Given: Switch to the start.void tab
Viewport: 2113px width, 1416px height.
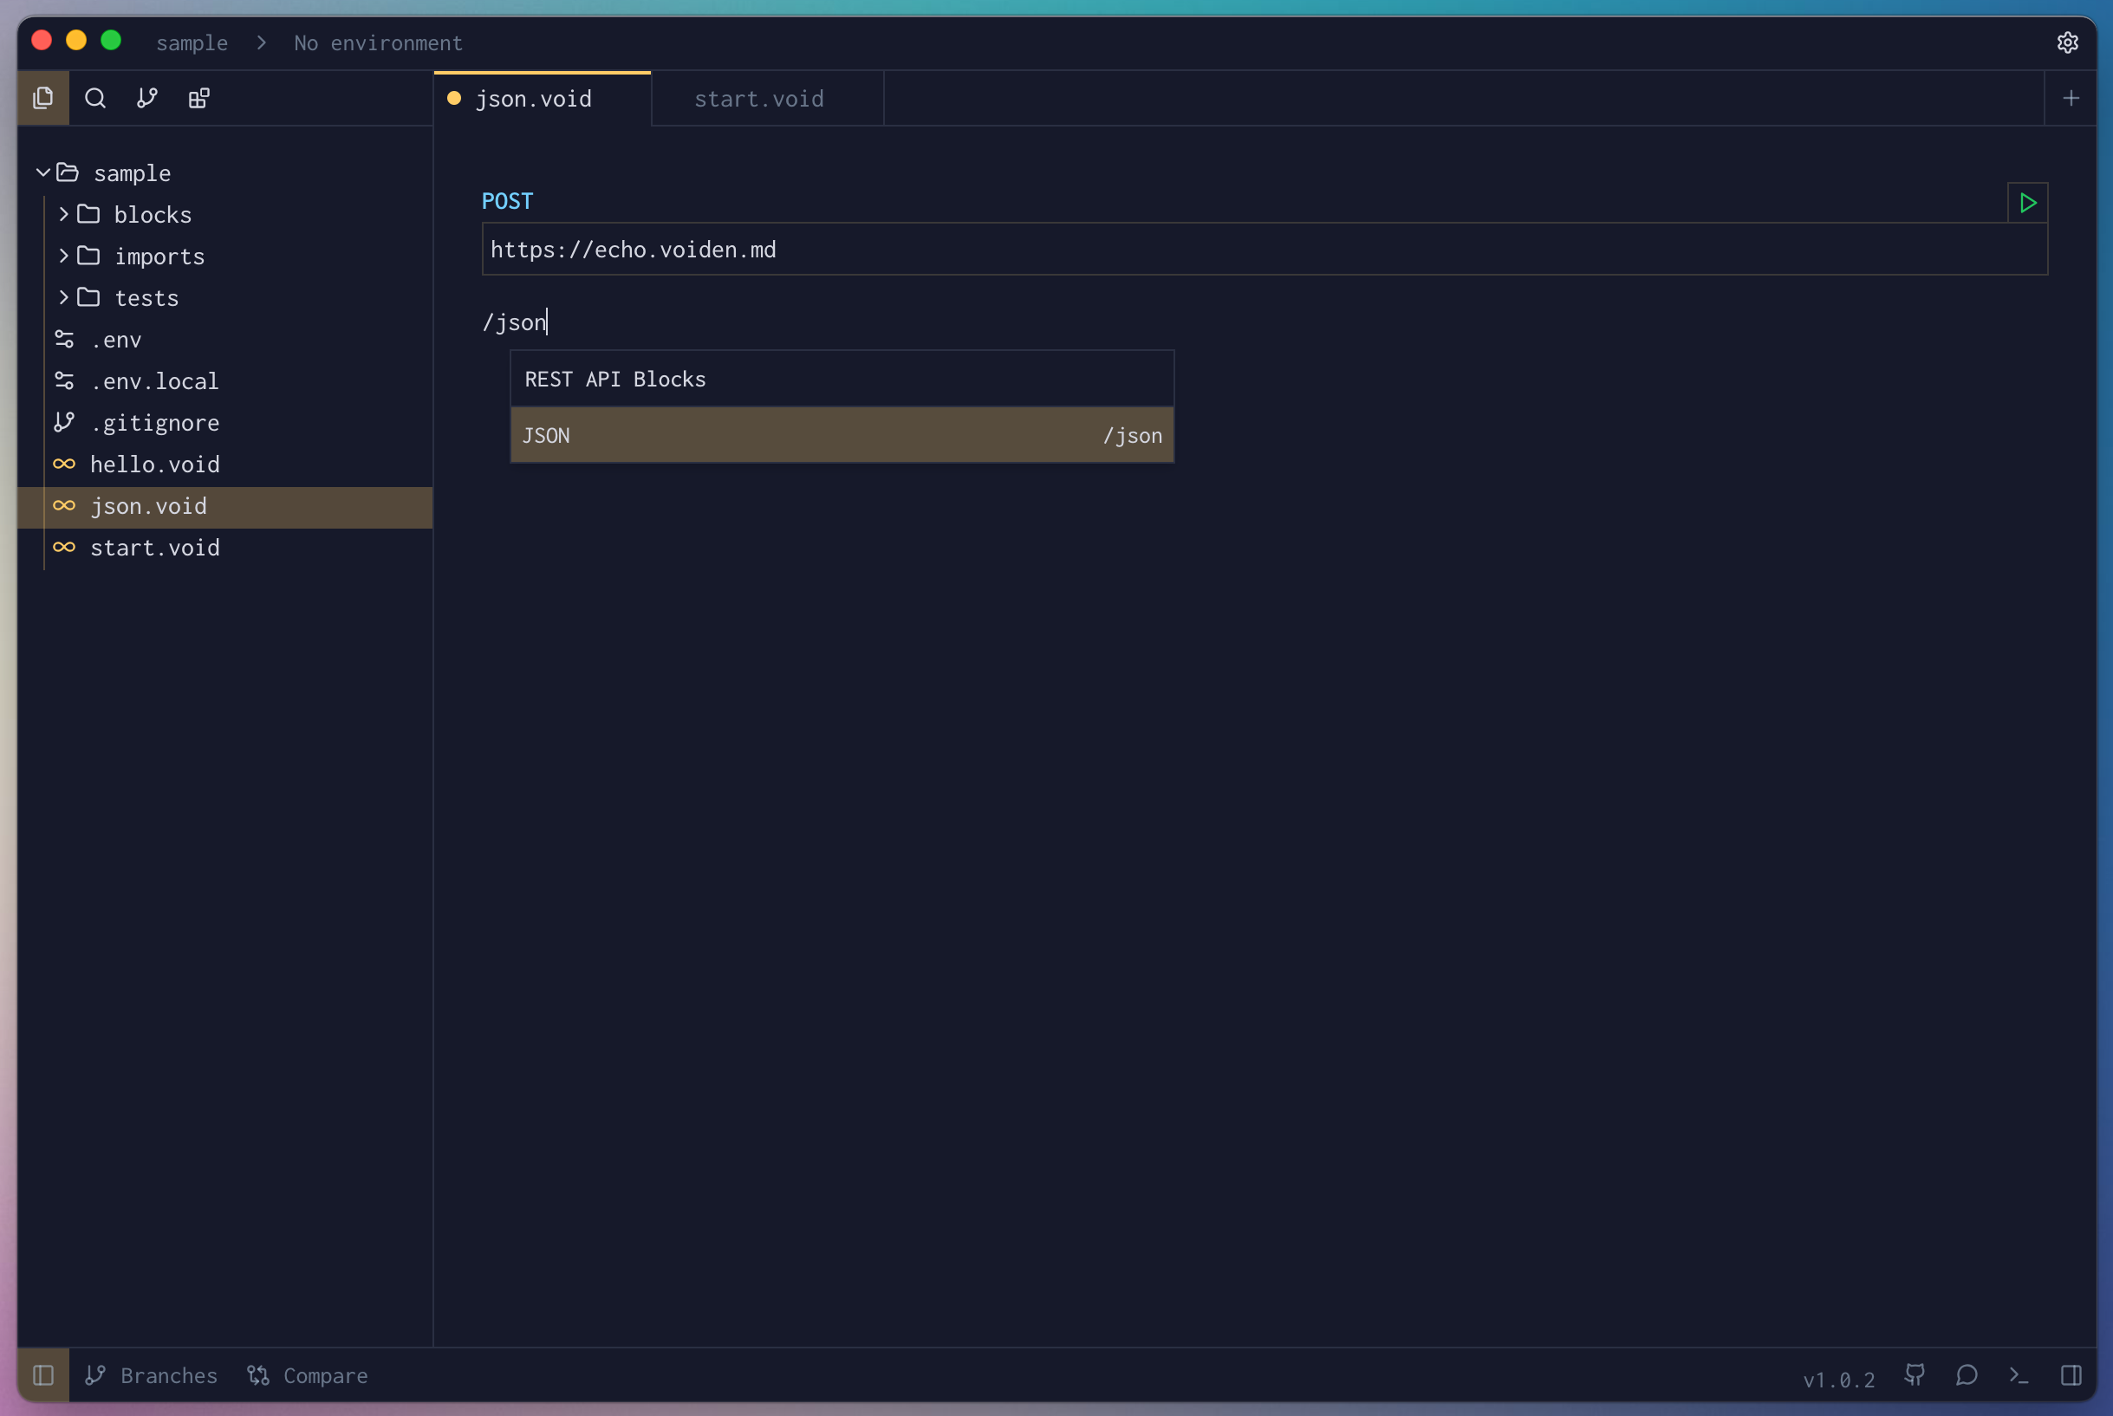Looking at the screenshot, I should [759, 99].
